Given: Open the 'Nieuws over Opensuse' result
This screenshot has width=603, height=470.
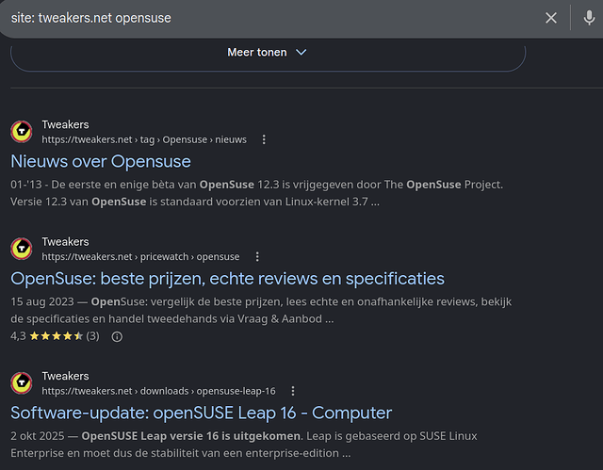Looking at the screenshot, I should point(101,161).
